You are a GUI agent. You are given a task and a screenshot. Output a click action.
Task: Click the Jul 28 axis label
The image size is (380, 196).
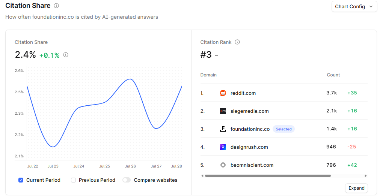coord(176,166)
